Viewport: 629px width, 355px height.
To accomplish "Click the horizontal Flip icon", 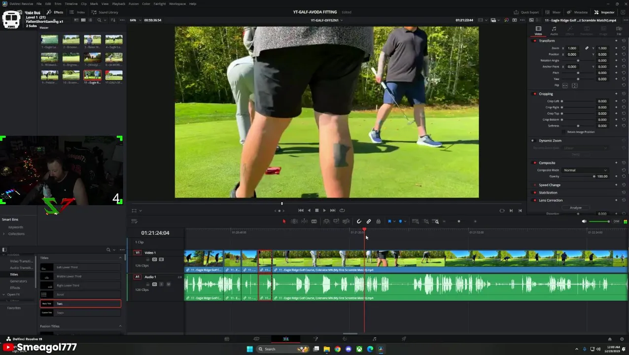I will tap(565, 85).
